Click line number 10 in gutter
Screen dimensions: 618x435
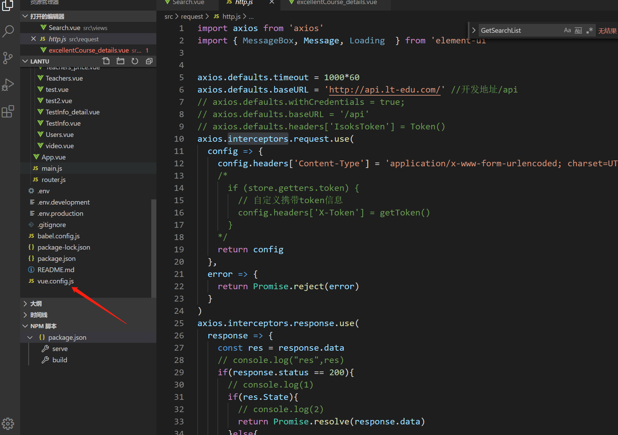(x=179, y=139)
